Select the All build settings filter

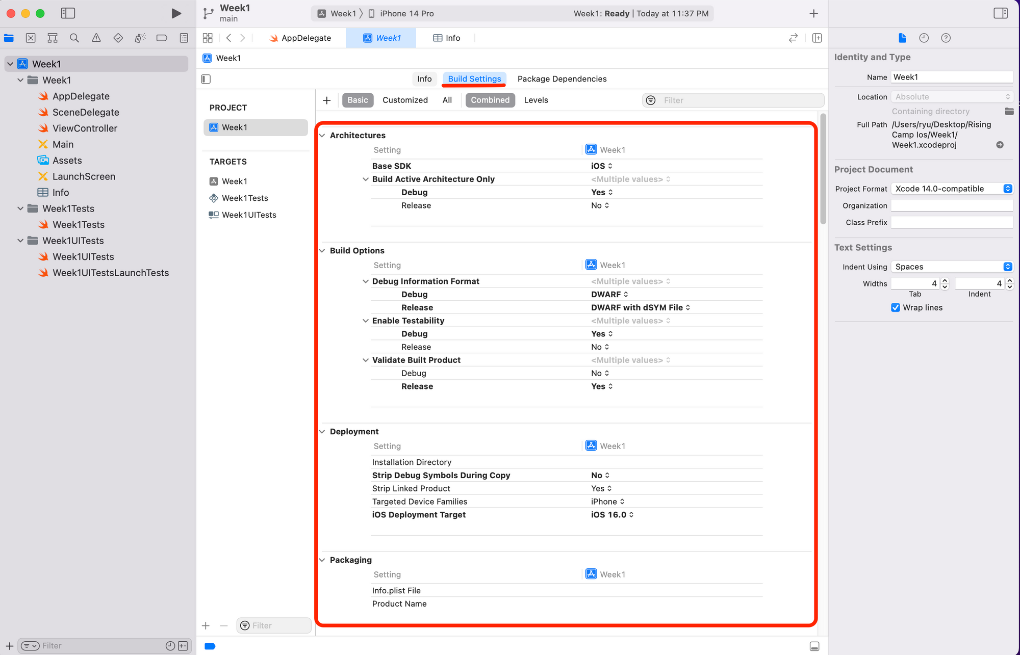pyautogui.click(x=447, y=100)
